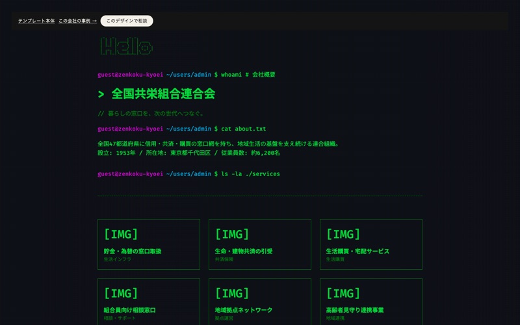The height and width of the screenshot is (325, 520).
Task: Select the 地域拠点ネットワーク card title
Action: pyautogui.click(x=244, y=311)
